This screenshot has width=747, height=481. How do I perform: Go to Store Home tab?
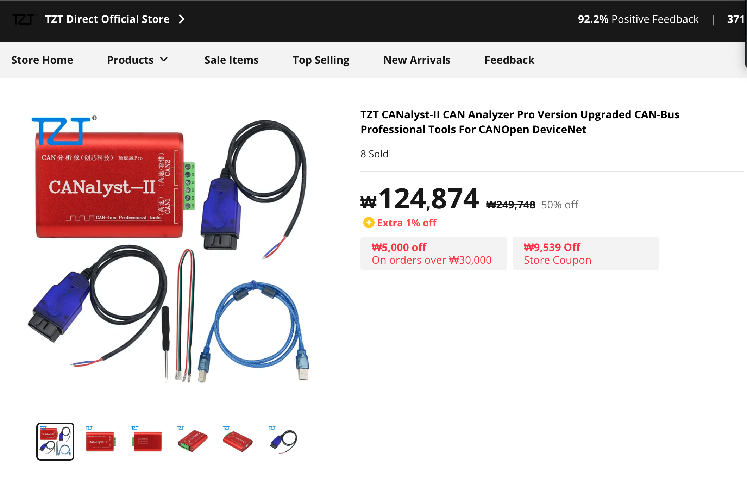(42, 60)
